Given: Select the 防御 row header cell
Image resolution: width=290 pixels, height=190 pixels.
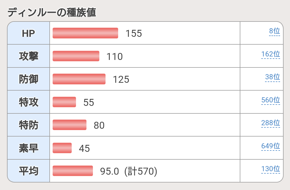Looking at the screenshot, I should [x=28, y=79].
